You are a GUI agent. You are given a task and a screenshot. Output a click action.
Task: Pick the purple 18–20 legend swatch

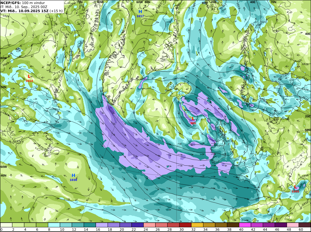tap(114, 225)
